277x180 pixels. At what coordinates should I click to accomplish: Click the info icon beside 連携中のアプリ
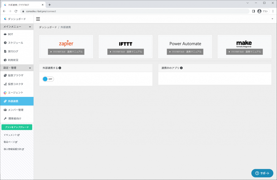tap(181, 68)
